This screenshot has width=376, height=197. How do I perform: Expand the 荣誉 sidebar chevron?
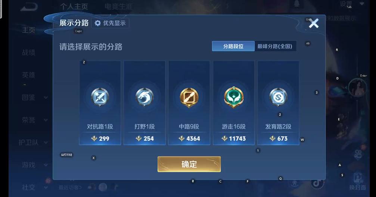46,120
